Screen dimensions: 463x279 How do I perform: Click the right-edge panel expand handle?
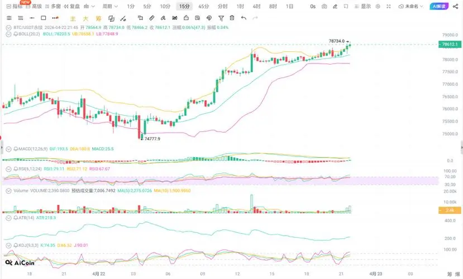click(461, 147)
